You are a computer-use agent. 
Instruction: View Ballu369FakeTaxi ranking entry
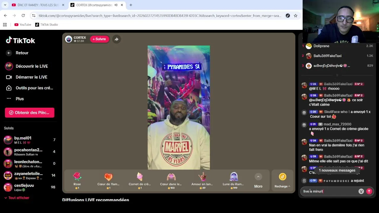pyautogui.click(x=337, y=56)
